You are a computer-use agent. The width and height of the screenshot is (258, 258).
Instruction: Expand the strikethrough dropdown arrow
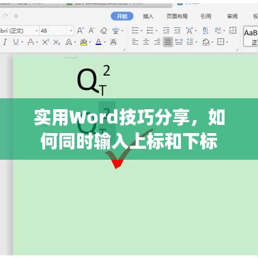coord(37,42)
